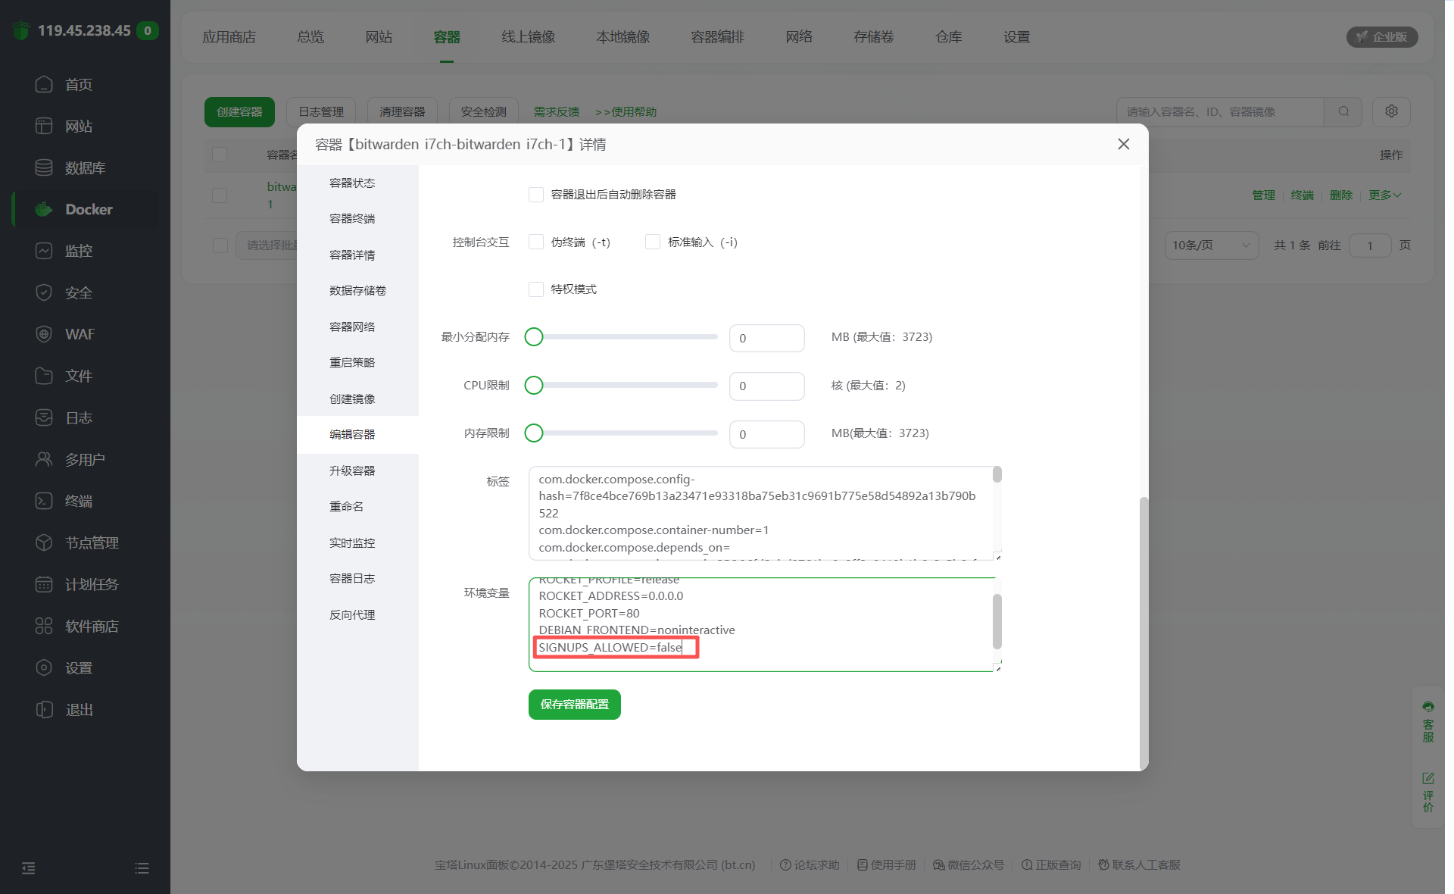Enable auto-delete container after exit checkbox
Viewport: 1454px width, 894px height.
point(536,195)
